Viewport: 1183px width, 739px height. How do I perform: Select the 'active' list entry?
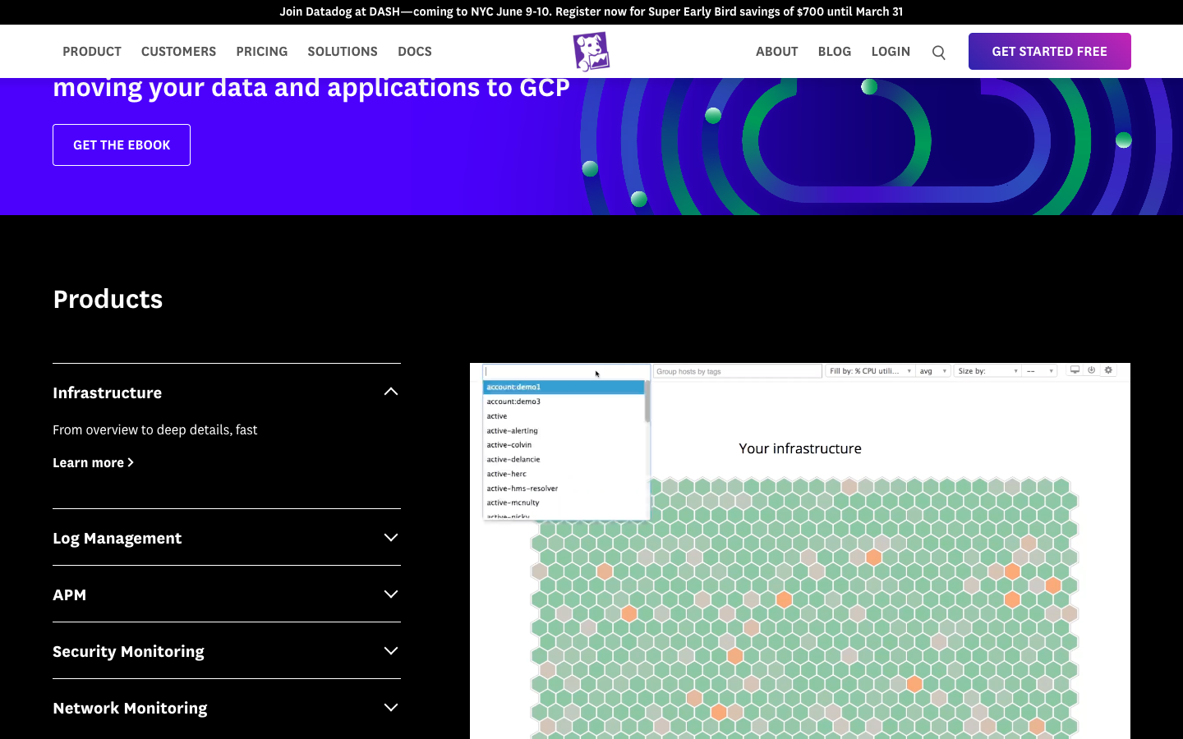[564, 416]
